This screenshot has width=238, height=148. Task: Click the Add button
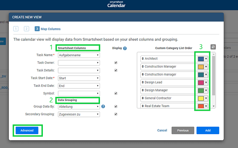click(208, 130)
